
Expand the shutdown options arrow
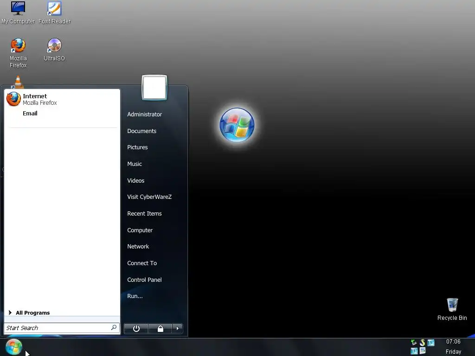point(178,329)
